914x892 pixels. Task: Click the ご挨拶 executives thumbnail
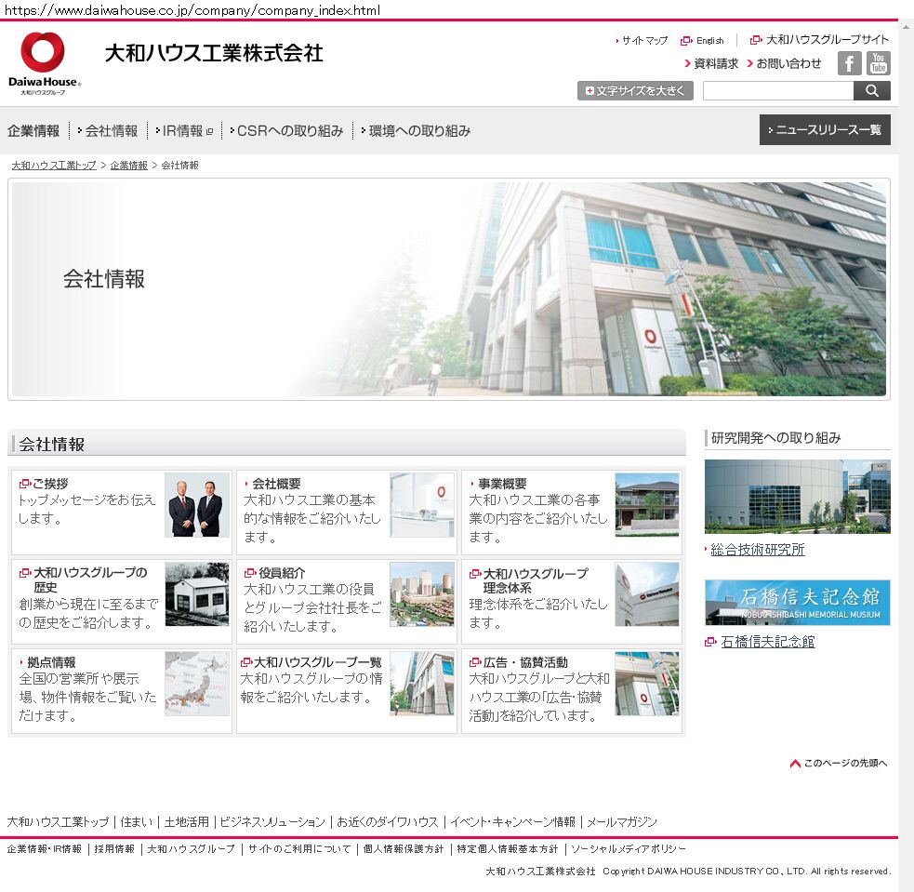click(197, 505)
